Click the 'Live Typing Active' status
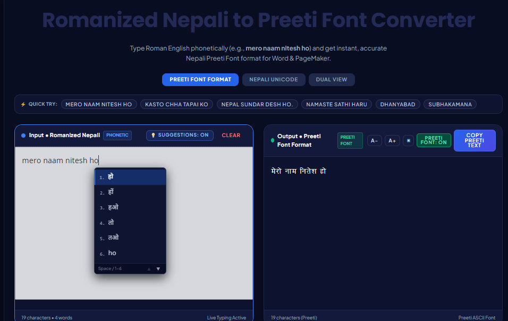This screenshot has height=321, width=508. pos(226,318)
